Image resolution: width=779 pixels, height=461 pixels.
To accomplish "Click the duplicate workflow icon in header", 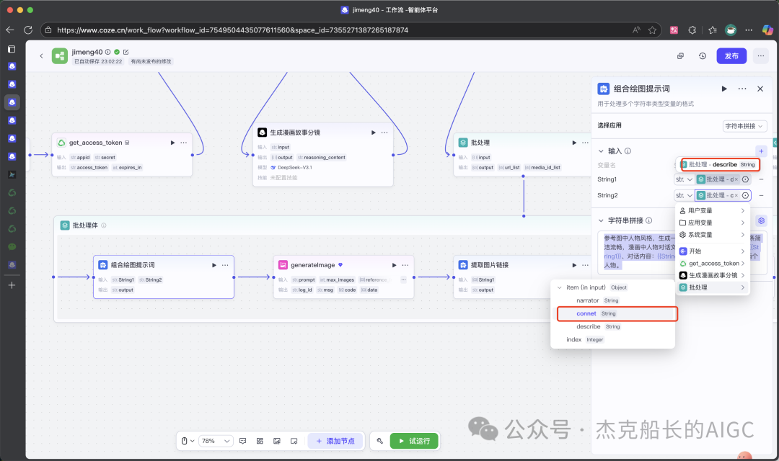I will [x=681, y=56].
